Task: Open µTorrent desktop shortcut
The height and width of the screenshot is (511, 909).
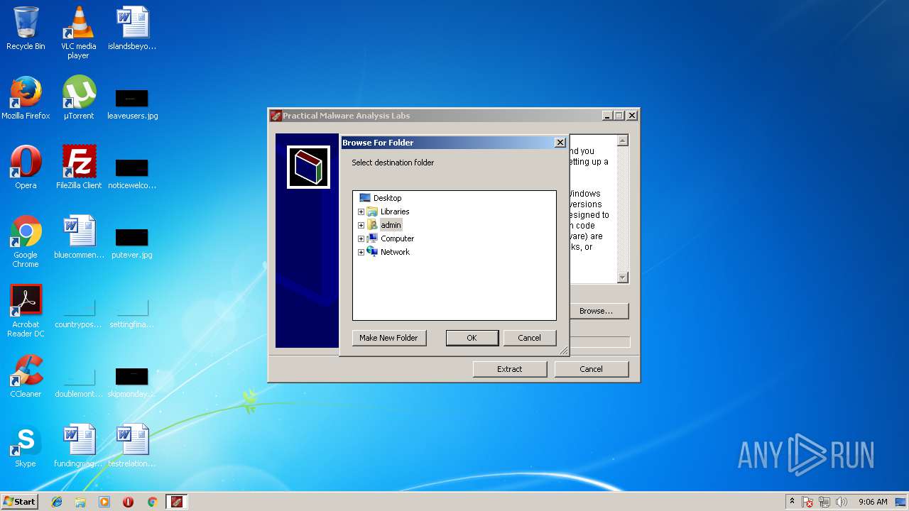Action: [x=78, y=98]
